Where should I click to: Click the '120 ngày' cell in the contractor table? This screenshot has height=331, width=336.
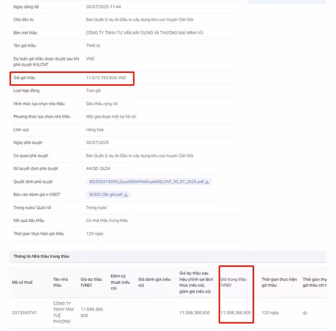tap(270, 313)
